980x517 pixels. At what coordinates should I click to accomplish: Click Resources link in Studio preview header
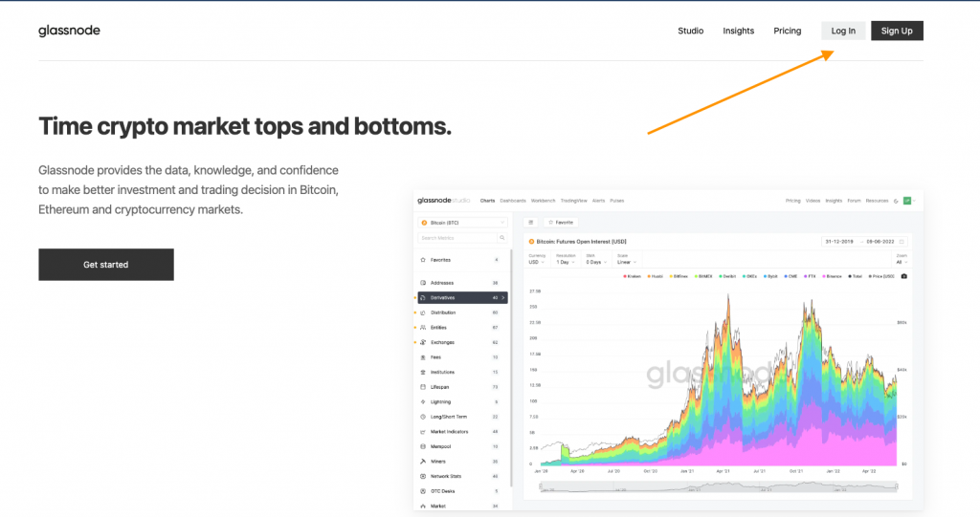click(877, 201)
